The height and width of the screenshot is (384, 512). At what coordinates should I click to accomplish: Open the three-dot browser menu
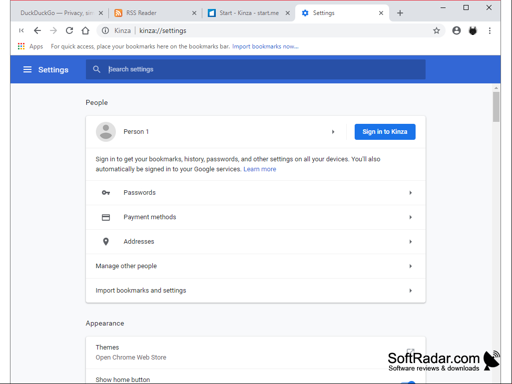coord(490,30)
